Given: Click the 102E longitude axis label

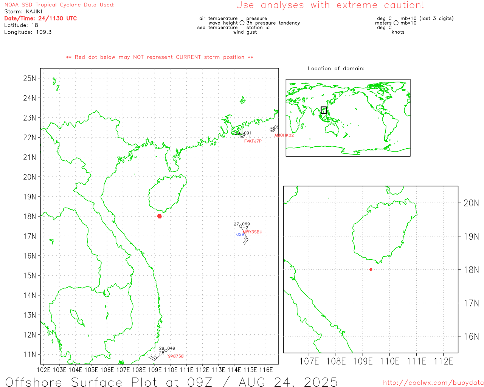Looking at the screenshot, I should pyautogui.click(x=43, y=370).
